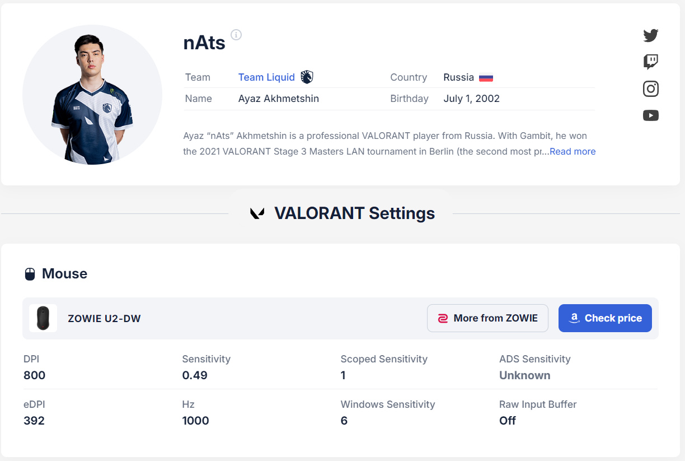Open nAts's Twitter profile icon
Image resolution: width=685 pixels, height=461 pixels.
click(x=651, y=36)
